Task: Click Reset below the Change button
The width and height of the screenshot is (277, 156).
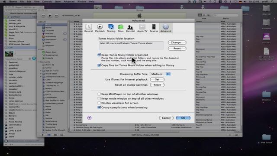Action: tap(177, 49)
